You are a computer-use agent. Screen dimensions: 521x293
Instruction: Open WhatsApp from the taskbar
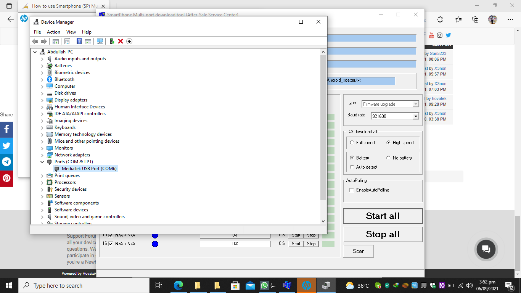pos(264,285)
